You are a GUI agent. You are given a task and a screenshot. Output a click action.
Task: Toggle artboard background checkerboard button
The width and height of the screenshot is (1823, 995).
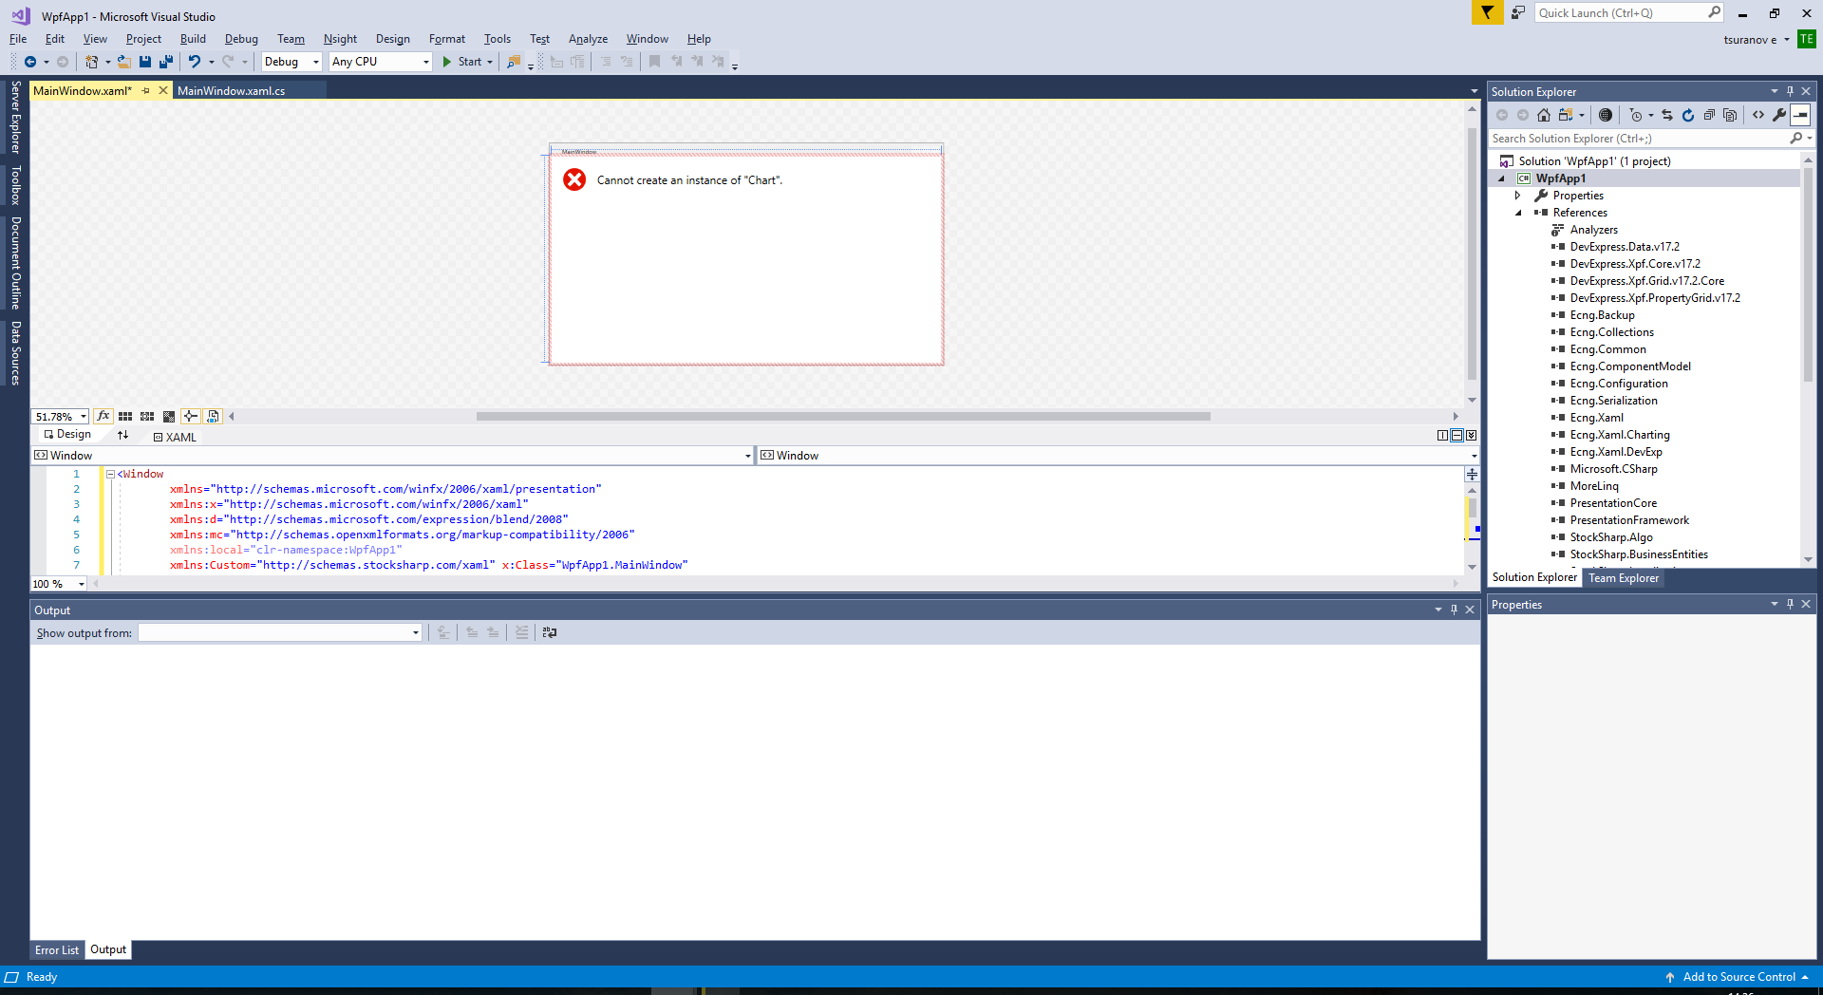point(169,416)
